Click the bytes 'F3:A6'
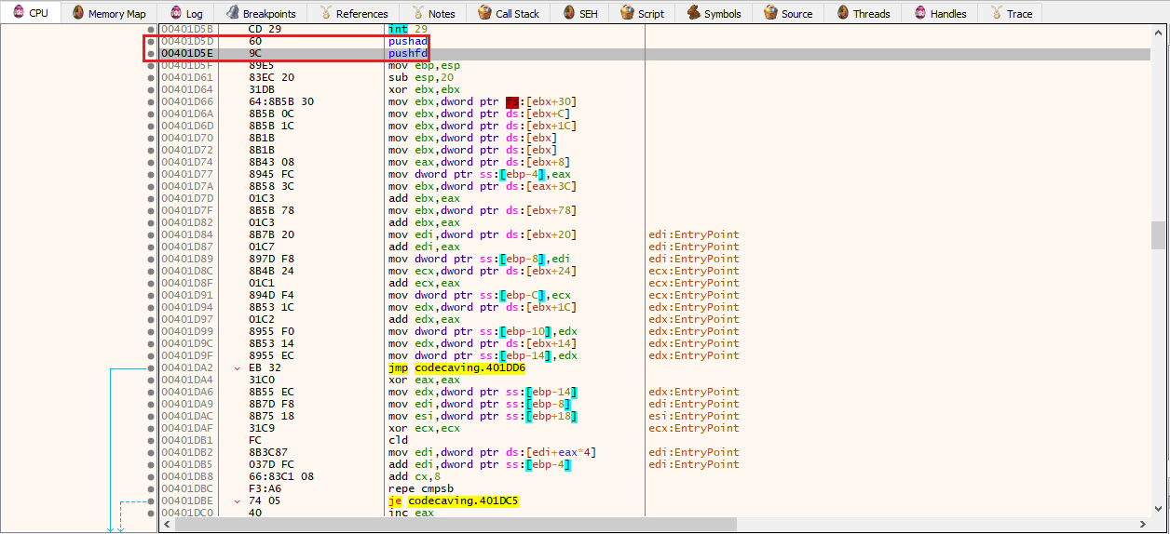 pyautogui.click(x=264, y=489)
